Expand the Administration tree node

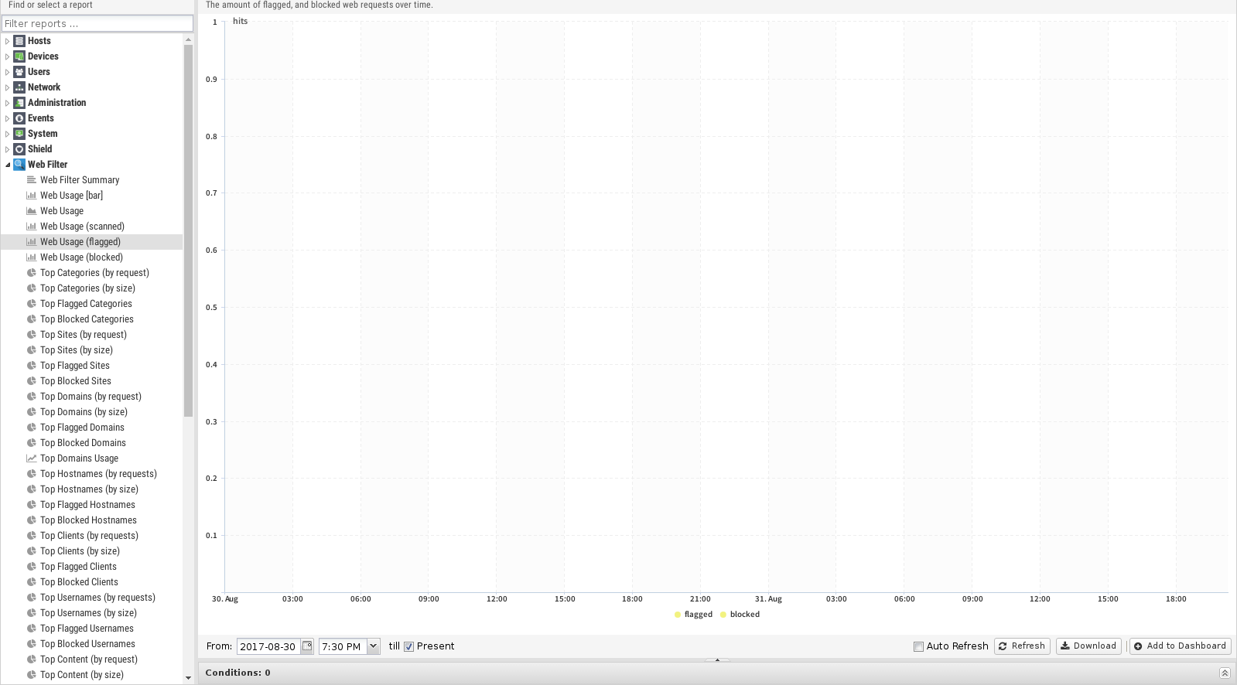pos(8,103)
